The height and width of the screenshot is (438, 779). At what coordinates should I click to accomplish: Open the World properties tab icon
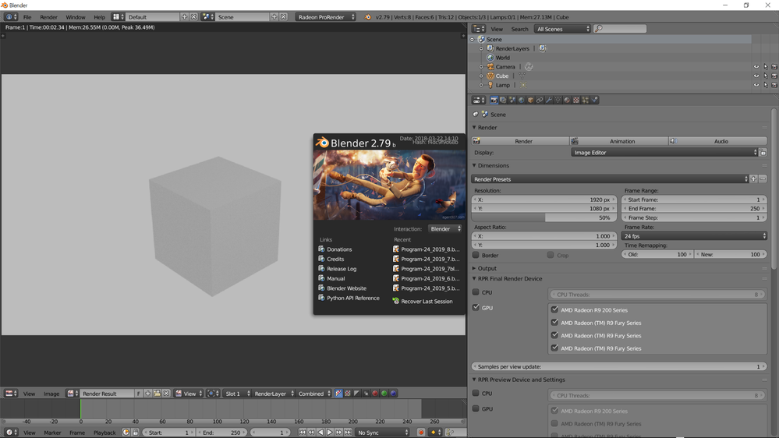[x=521, y=100]
